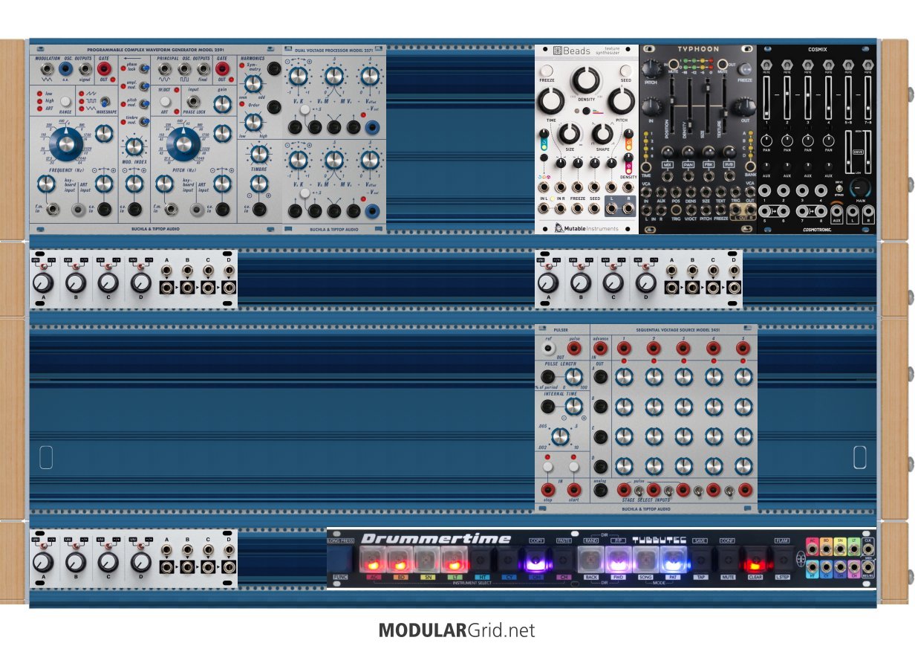
Task: Click the 259t 1V/OCT ART button
Action: point(164,100)
